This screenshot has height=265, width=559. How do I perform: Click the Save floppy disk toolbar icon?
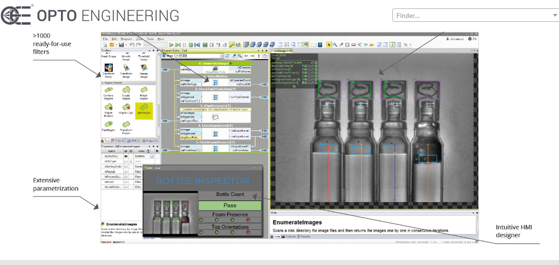click(x=121, y=45)
